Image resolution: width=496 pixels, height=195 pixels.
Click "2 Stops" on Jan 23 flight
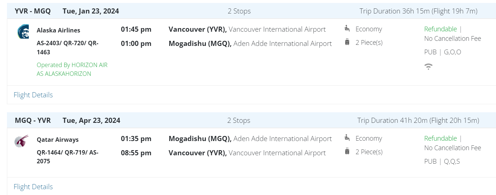point(239,11)
